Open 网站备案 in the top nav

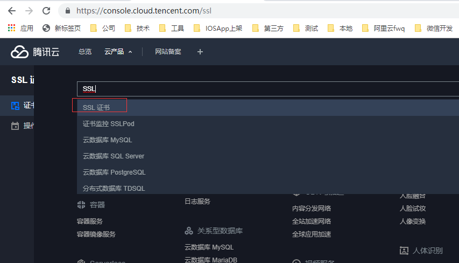pyautogui.click(x=168, y=52)
